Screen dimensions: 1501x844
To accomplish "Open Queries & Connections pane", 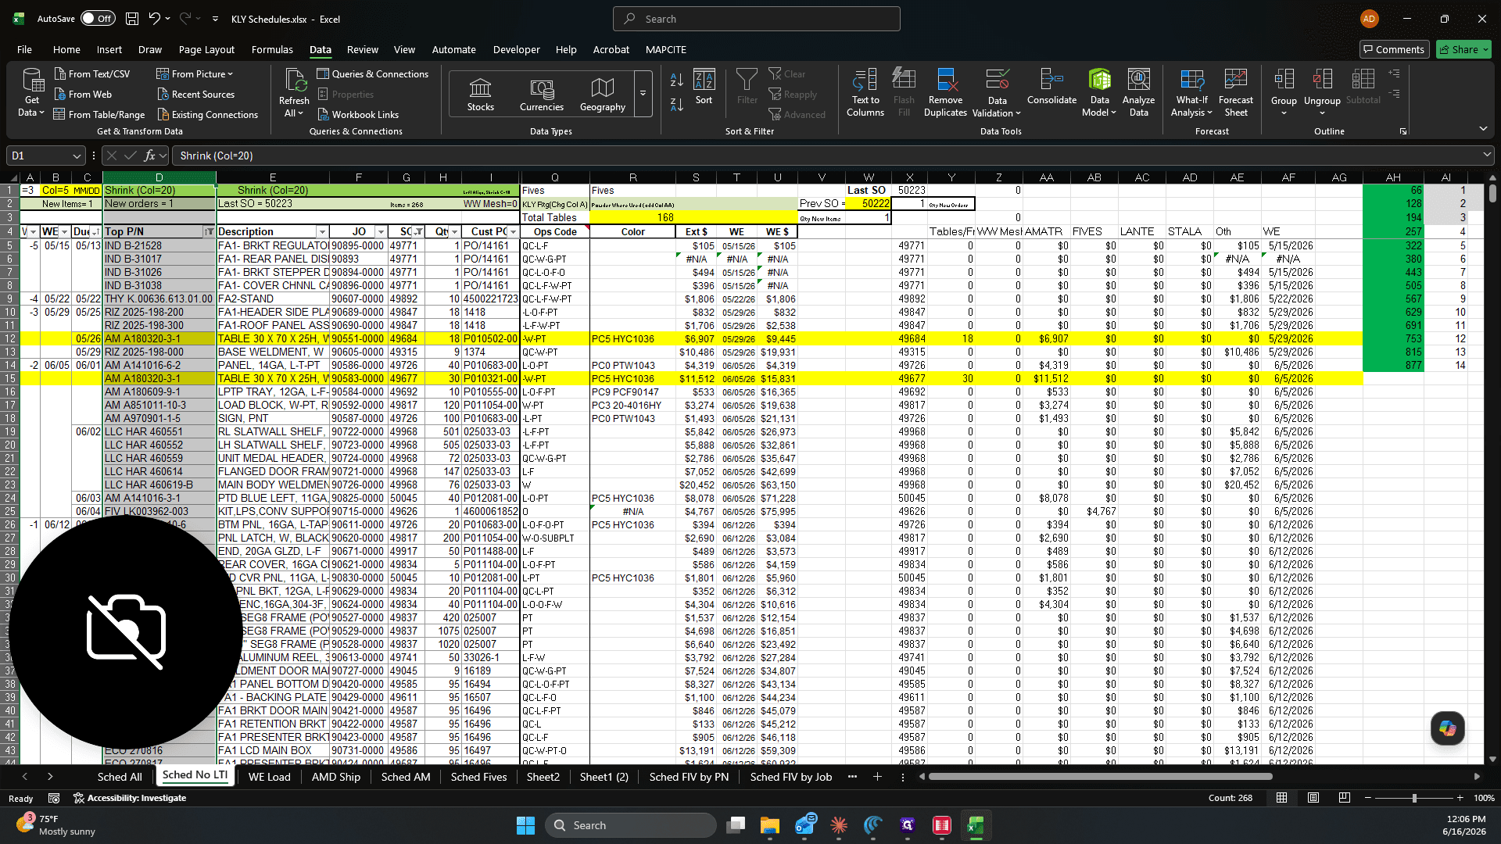I will pyautogui.click(x=373, y=73).
